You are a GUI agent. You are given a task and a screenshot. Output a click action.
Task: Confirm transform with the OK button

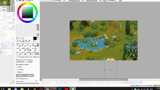pos(20,75)
